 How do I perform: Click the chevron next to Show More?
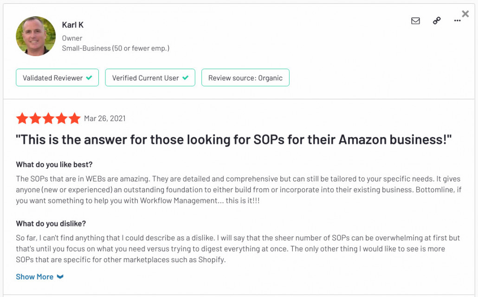point(60,277)
